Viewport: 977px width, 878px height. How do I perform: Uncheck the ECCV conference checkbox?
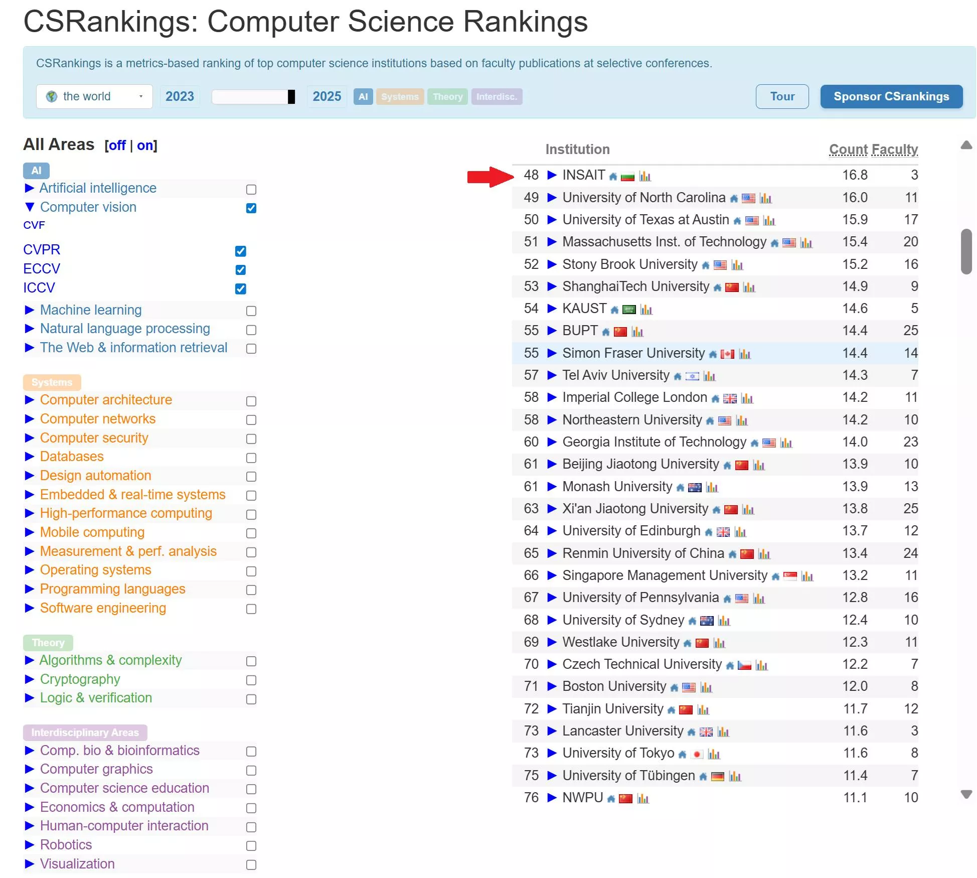241,270
